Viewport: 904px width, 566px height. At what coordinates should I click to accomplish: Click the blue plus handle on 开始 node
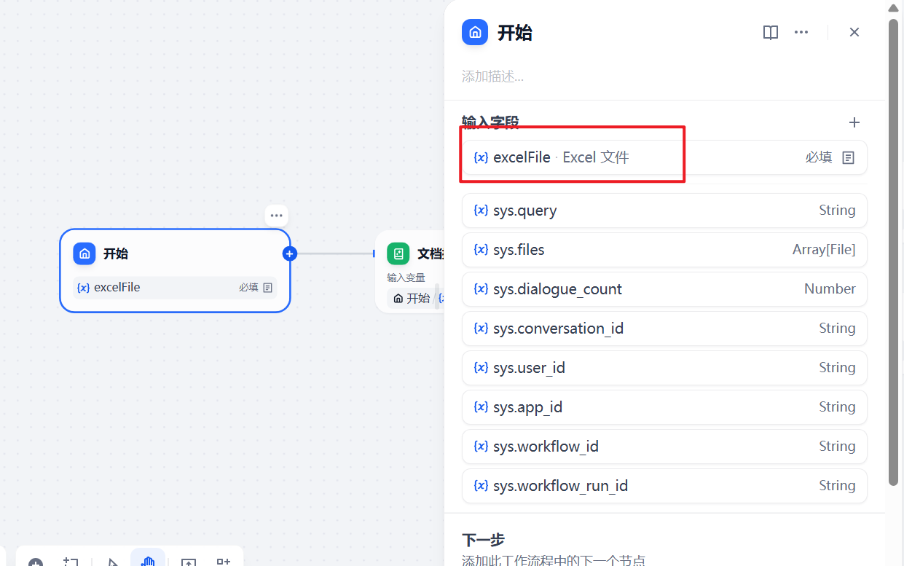290,253
